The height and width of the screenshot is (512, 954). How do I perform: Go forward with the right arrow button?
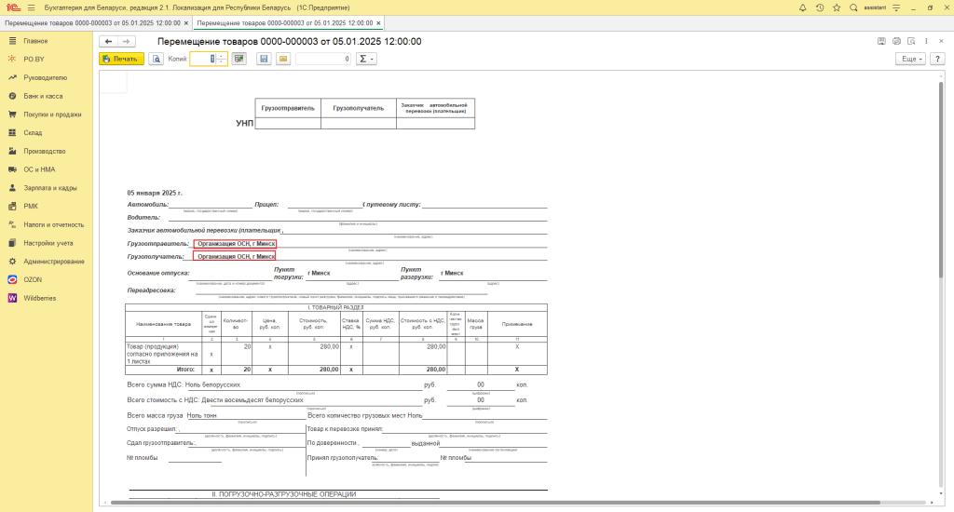(126, 41)
